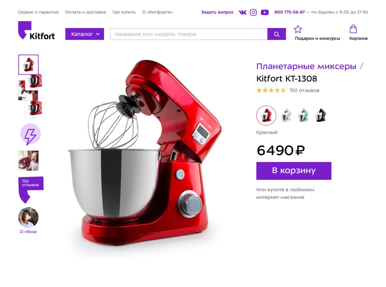Click the product search input field
386x287 pixels.
[189, 34]
